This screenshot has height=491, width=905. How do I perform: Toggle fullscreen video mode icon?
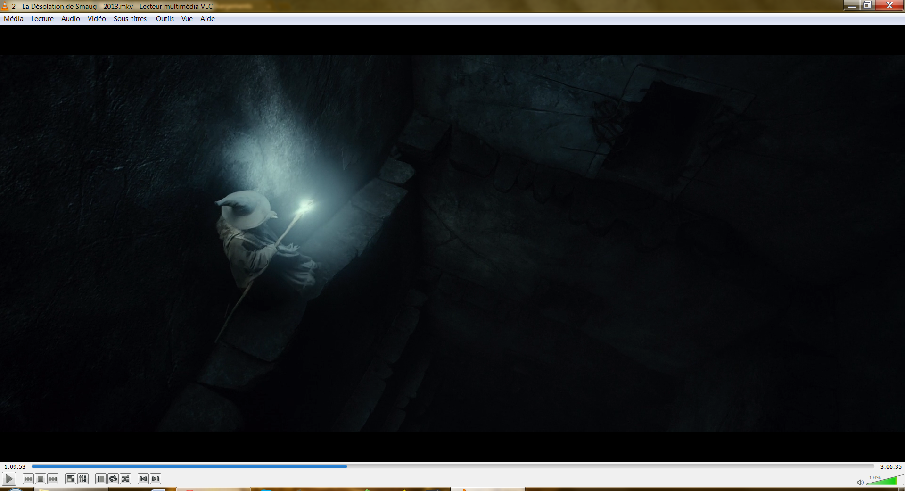click(x=70, y=479)
